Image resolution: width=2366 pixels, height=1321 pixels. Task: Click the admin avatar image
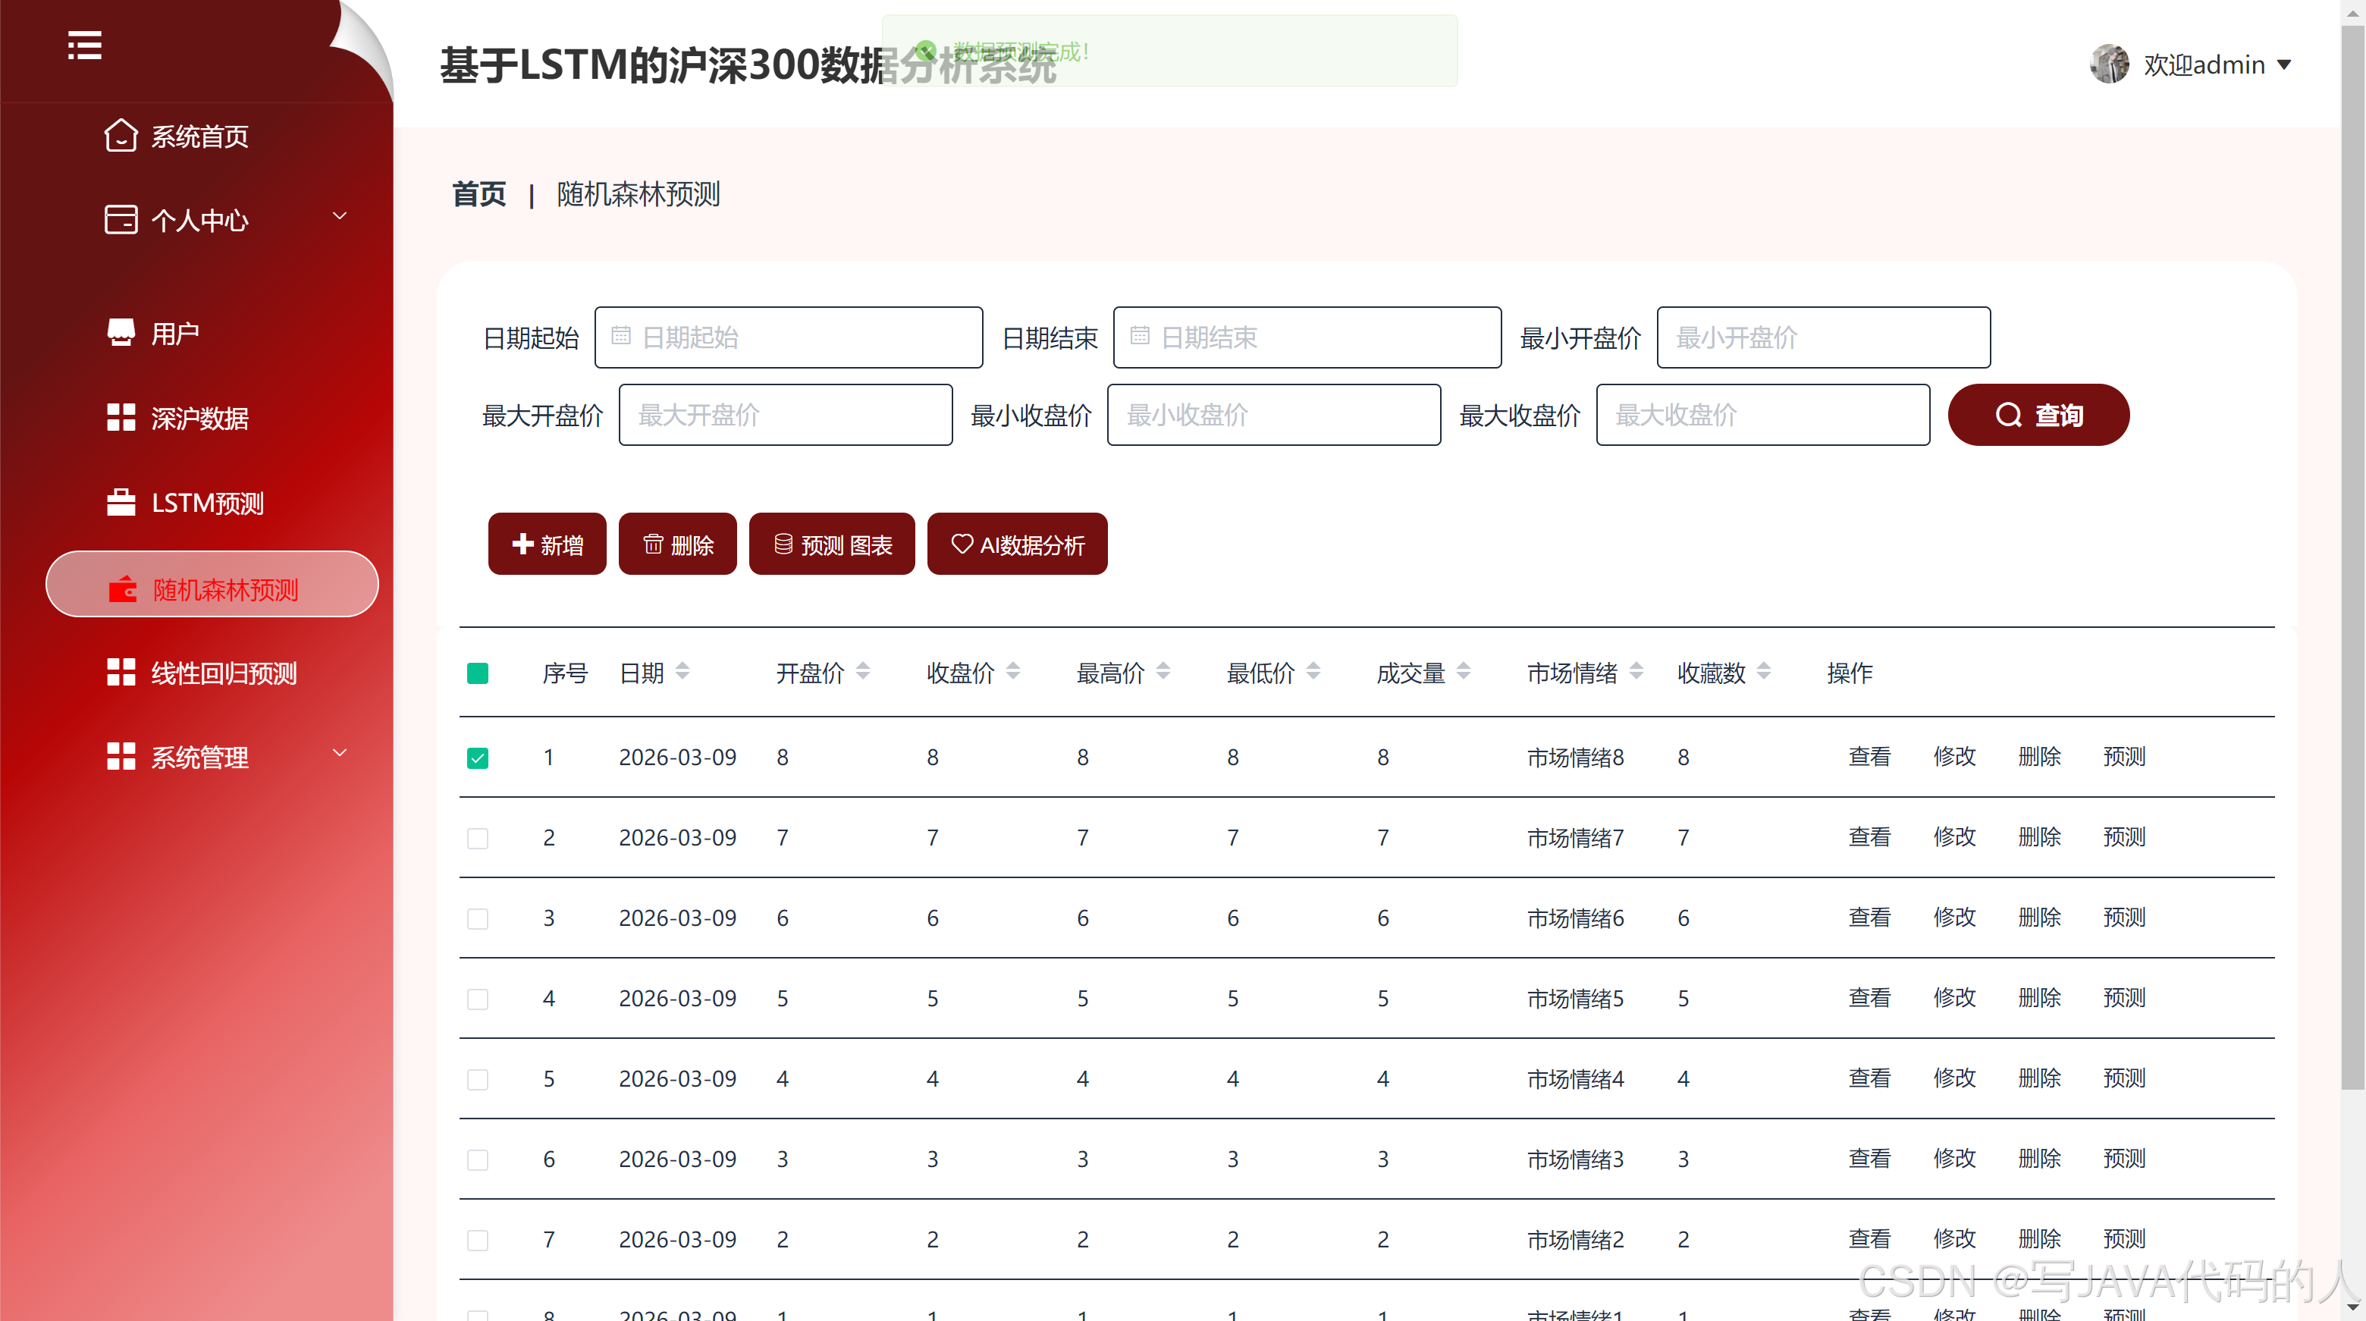click(x=2109, y=64)
